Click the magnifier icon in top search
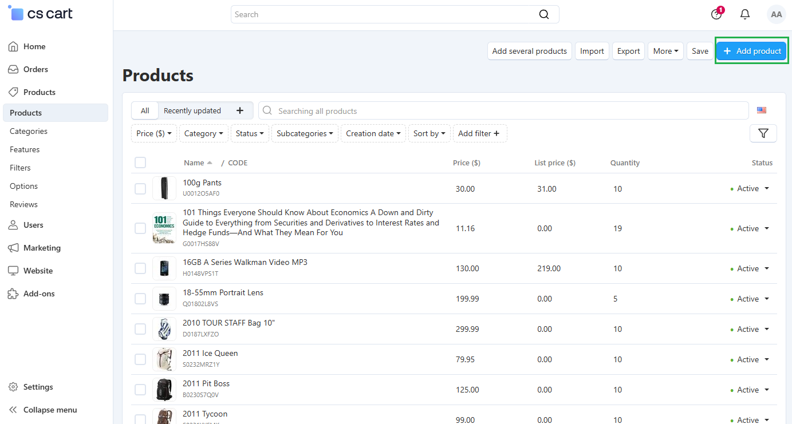Image resolution: width=792 pixels, height=424 pixels. coord(544,14)
